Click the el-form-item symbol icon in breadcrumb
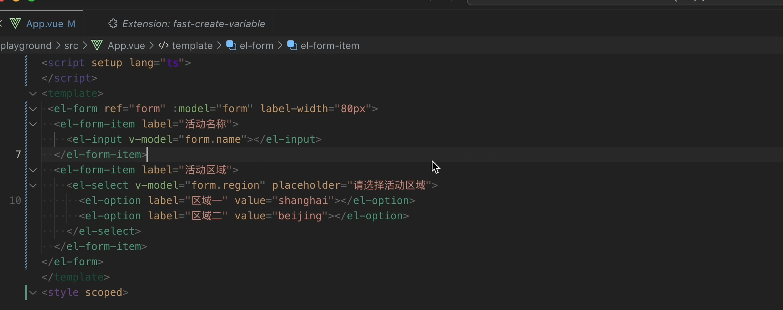This screenshot has width=783, height=310. 292,46
